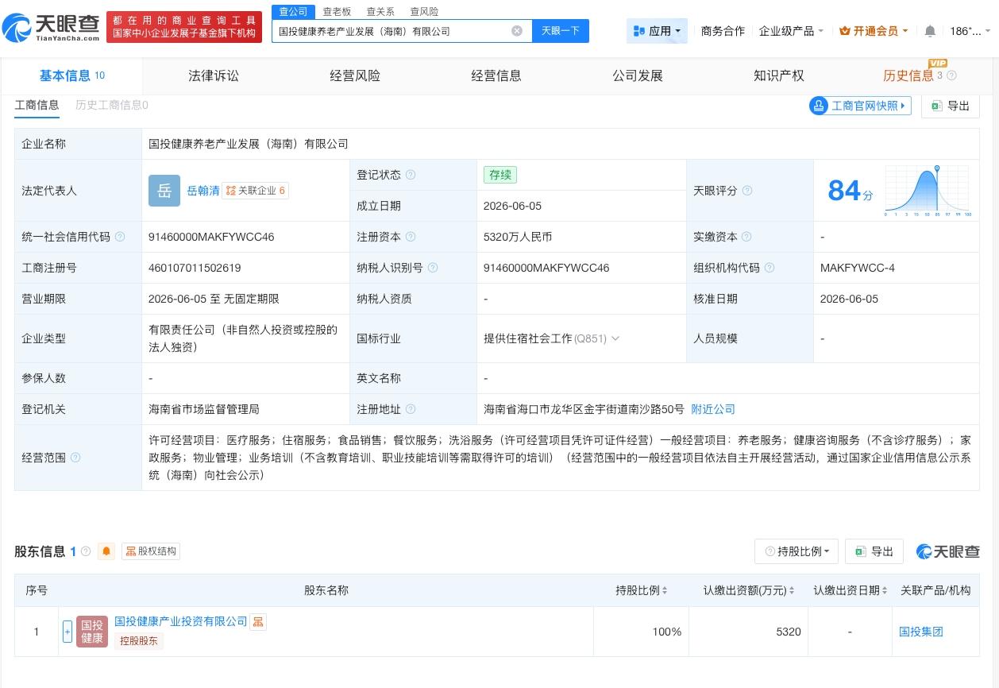The width and height of the screenshot is (999, 688).
Task: Sort by 认缴出资日期 column
Action: click(885, 590)
